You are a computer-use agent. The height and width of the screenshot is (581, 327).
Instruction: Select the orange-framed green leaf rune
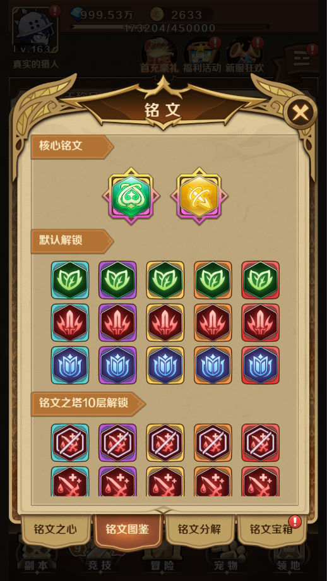click(213, 280)
